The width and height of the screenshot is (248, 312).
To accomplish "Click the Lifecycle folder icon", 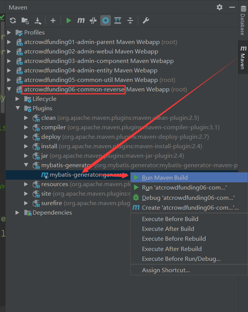I will [28, 99].
